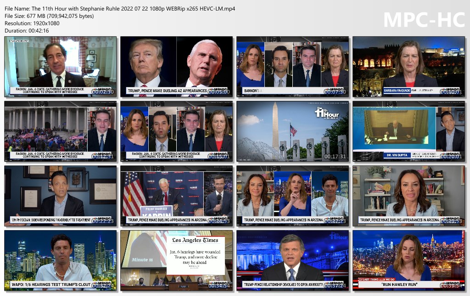Select the Capitol crowd thumbnail at 00:12:31
This screenshot has width=470, height=296.
(x=60, y=132)
